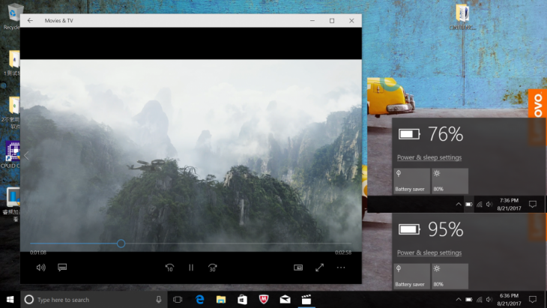
Task: Skip forward 30 seconds
Action: coord(213,268)
